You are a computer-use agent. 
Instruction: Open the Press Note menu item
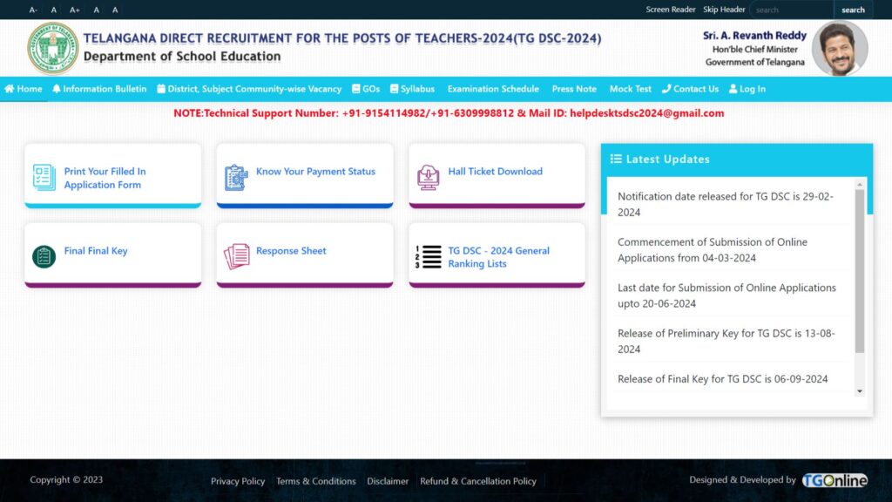pos(574,89)
